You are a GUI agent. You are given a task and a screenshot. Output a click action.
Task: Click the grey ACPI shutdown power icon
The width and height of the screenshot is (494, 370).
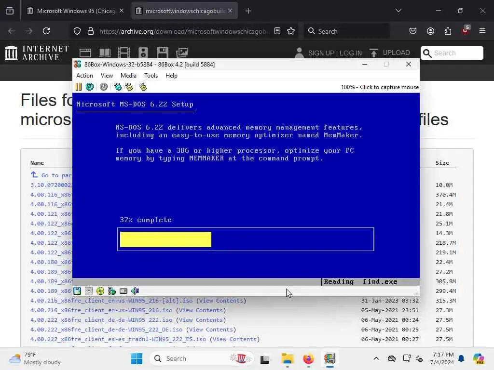[104, 87]
